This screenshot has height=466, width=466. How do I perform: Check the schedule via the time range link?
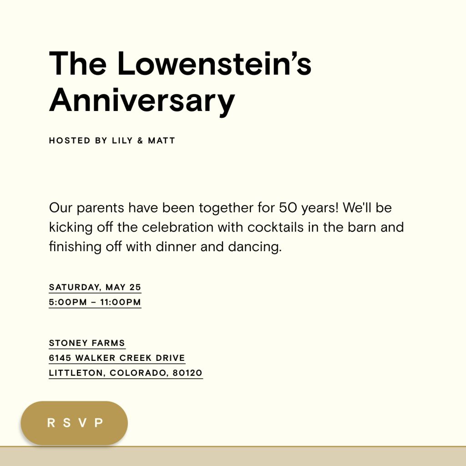pyautogui.click(x=95, y=302)
